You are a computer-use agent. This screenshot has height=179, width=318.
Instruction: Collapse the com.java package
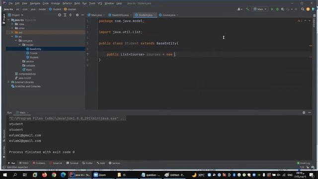(16, 41)
